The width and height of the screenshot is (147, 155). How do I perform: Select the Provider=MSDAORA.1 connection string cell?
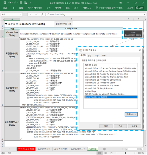[x=72, y=34]
